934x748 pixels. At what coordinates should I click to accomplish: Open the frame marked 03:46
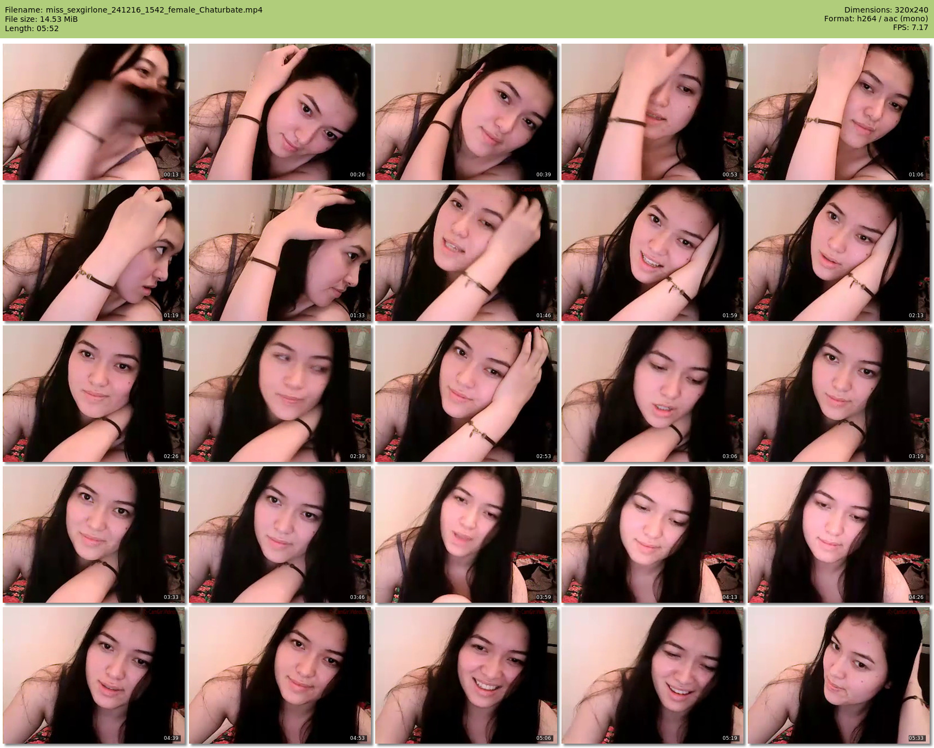280,535
